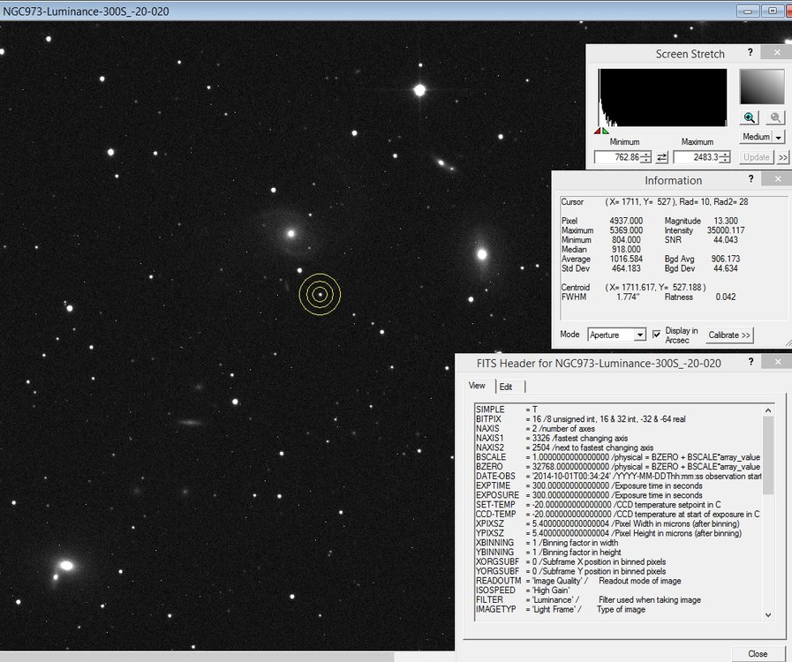The width and height of the screenshot is (792, 662).
Task: Open FITS Header help
Action: 750,362
